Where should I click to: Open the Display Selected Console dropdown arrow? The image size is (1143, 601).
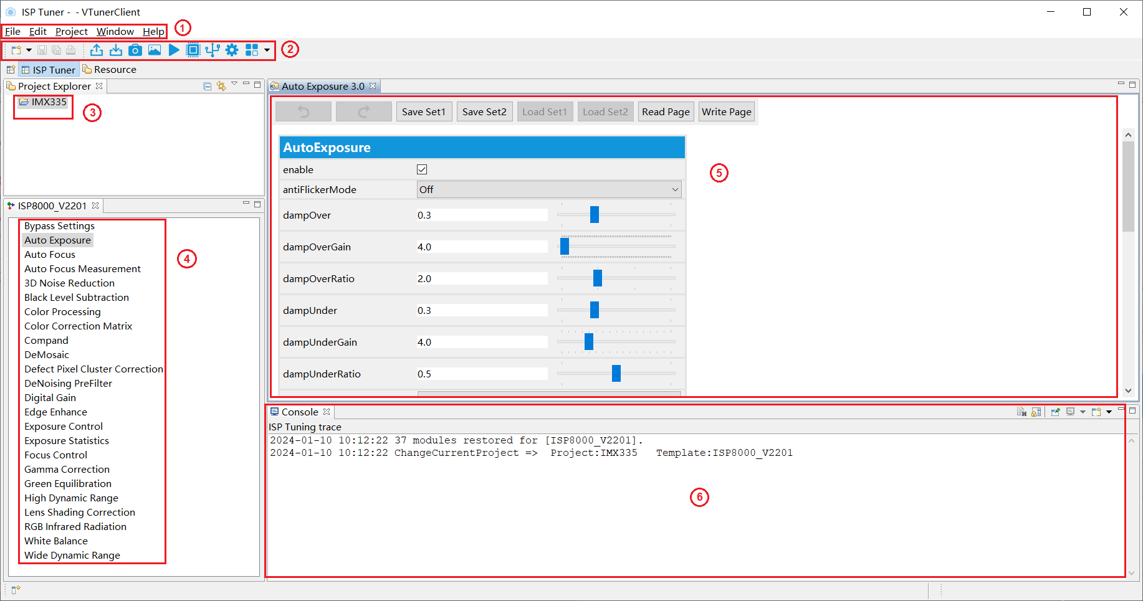(1083, 412)
